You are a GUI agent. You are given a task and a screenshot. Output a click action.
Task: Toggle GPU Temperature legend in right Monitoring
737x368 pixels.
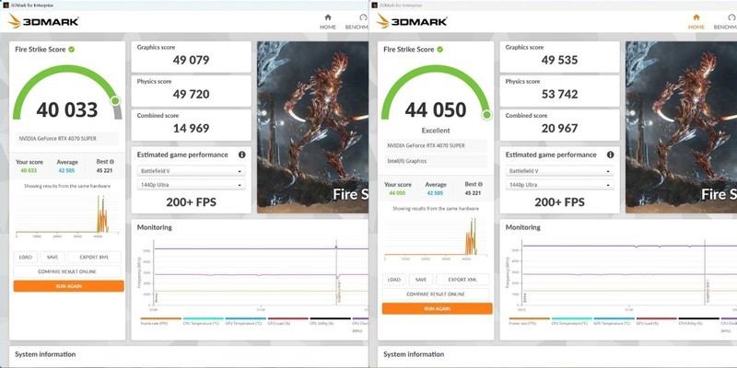pyautogui.click(x=614, y=321)
